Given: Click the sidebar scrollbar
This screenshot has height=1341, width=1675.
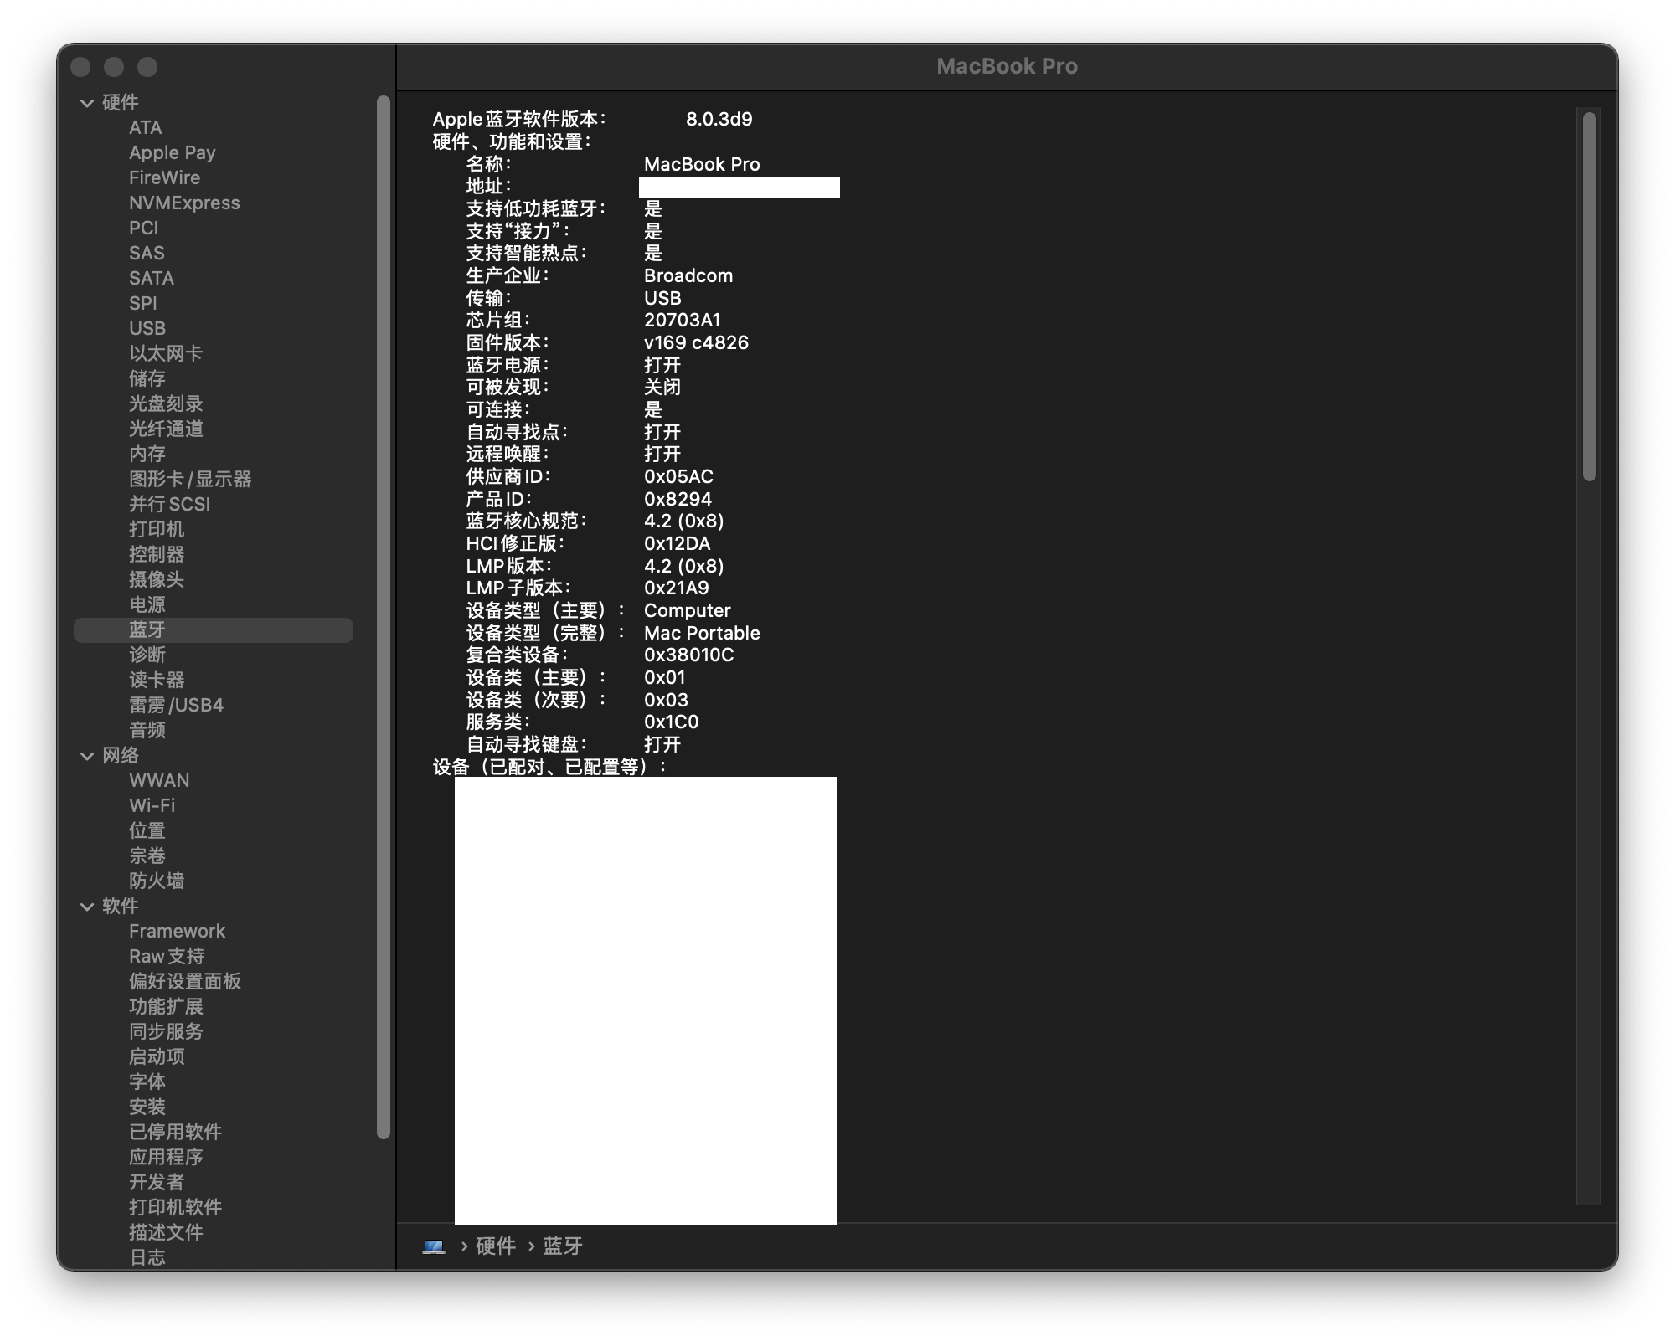Looking at the screenshot, I should (384, 617).
